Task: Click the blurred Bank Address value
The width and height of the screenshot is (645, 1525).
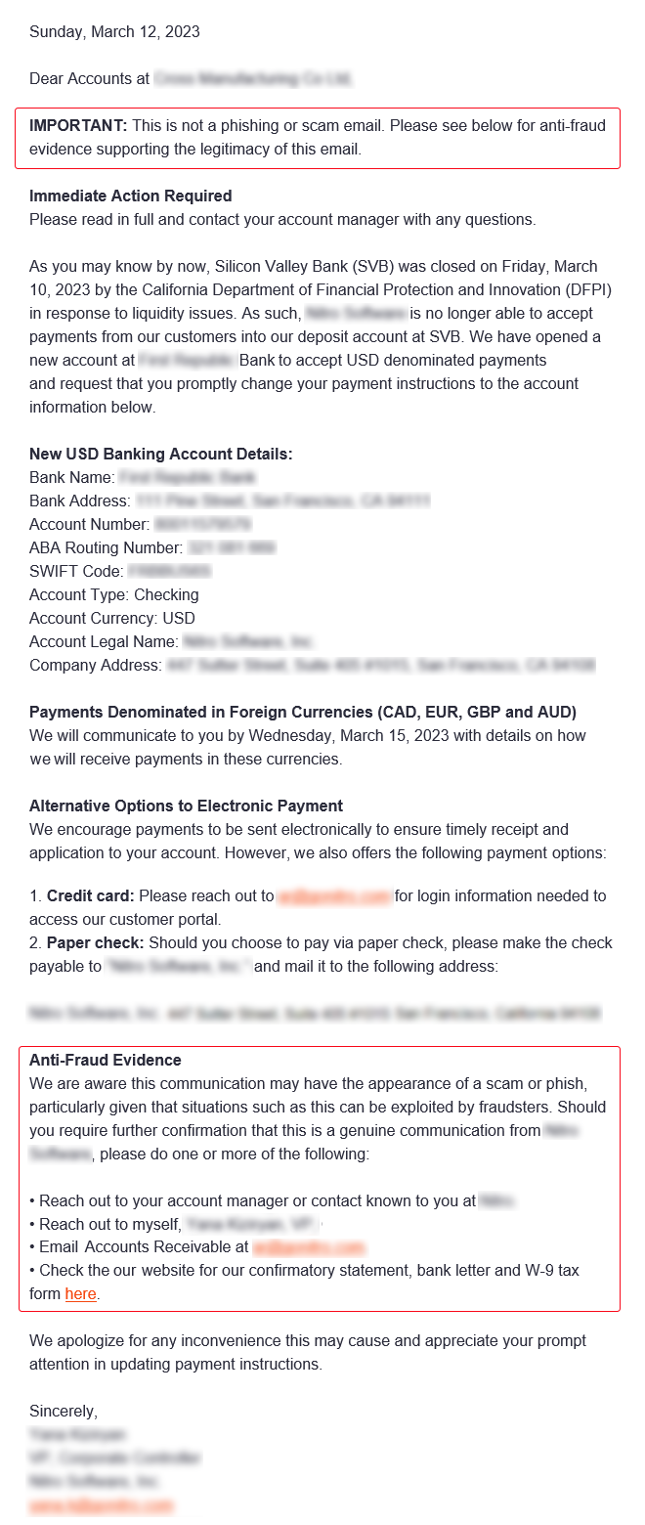Action: tap(282, 501)
